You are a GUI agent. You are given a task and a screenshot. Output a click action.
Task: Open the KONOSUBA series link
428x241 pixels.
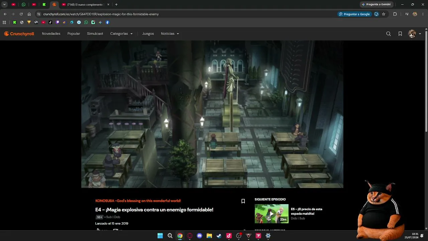tap(138, 201)
